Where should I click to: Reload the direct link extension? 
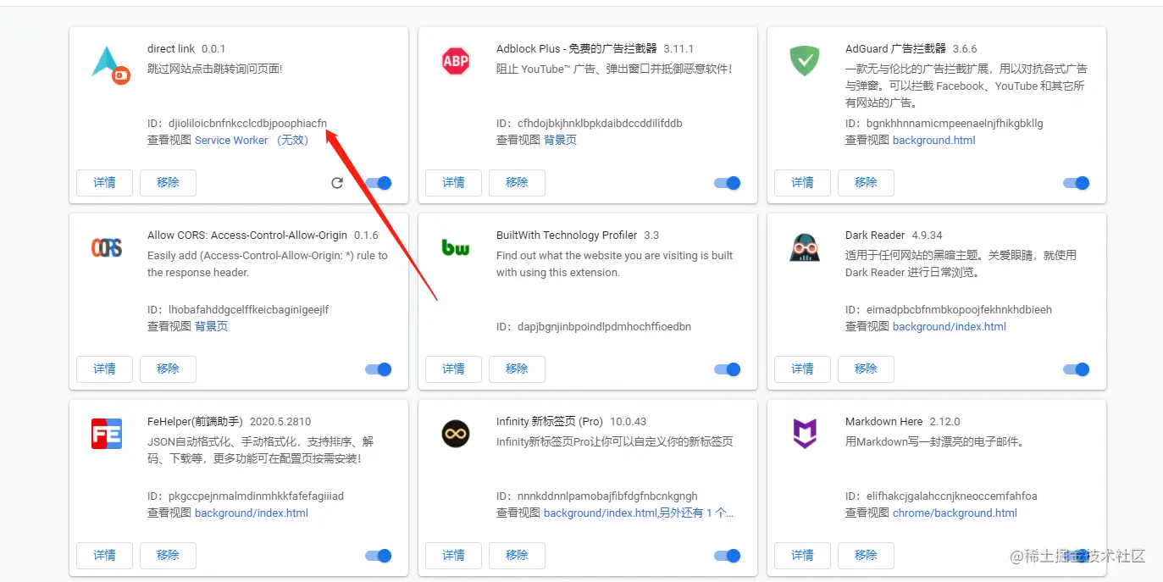coord(337,183)
